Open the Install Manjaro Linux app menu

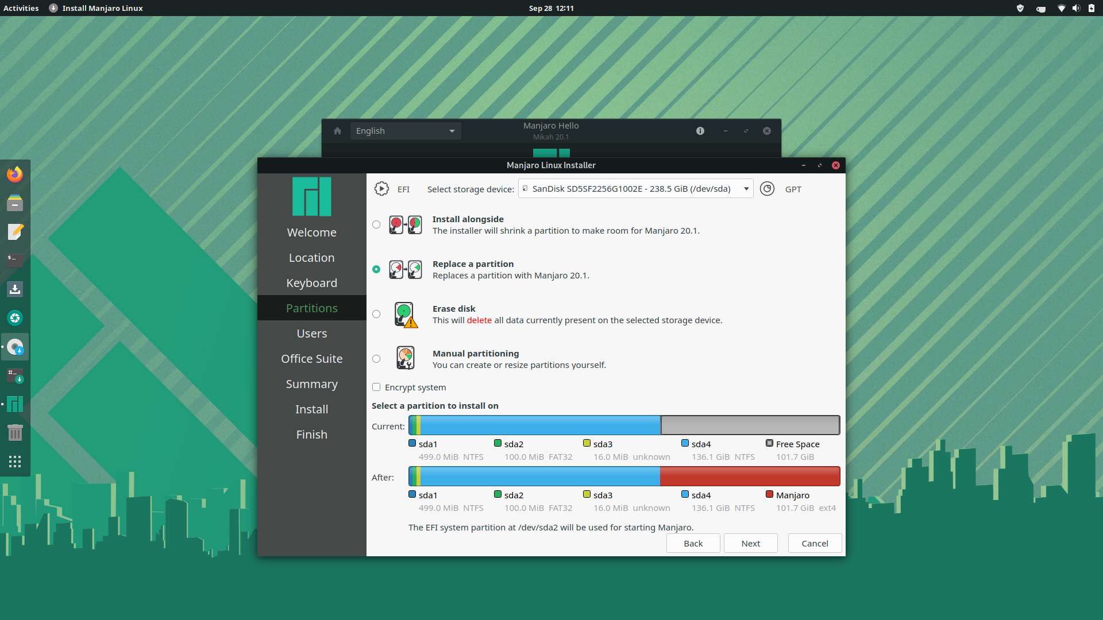coord(96,8)
